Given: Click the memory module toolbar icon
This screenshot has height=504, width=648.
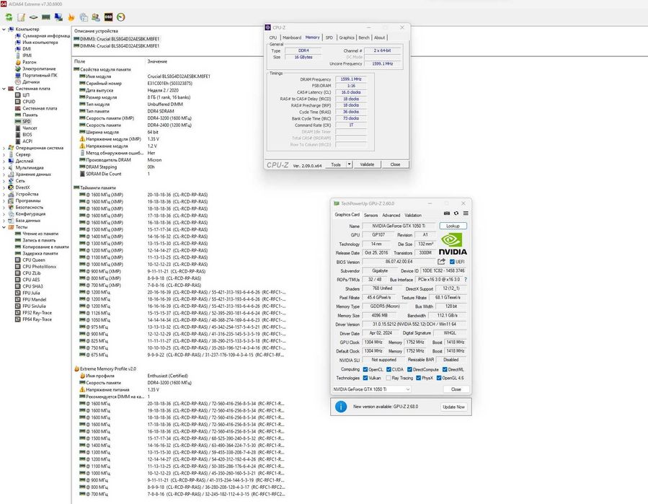Looking at the screenshot, I should [x=46, y=17].
